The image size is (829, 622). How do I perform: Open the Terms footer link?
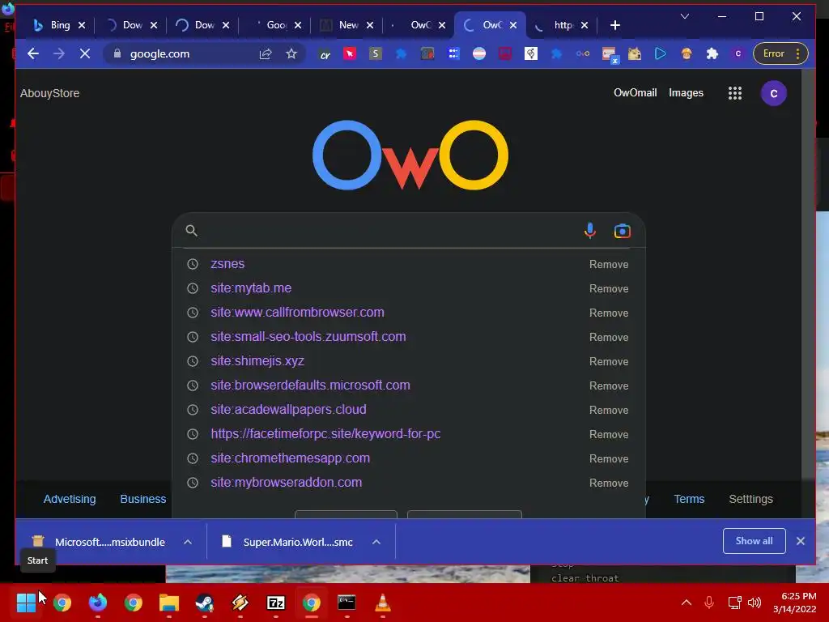click(689, 499)
